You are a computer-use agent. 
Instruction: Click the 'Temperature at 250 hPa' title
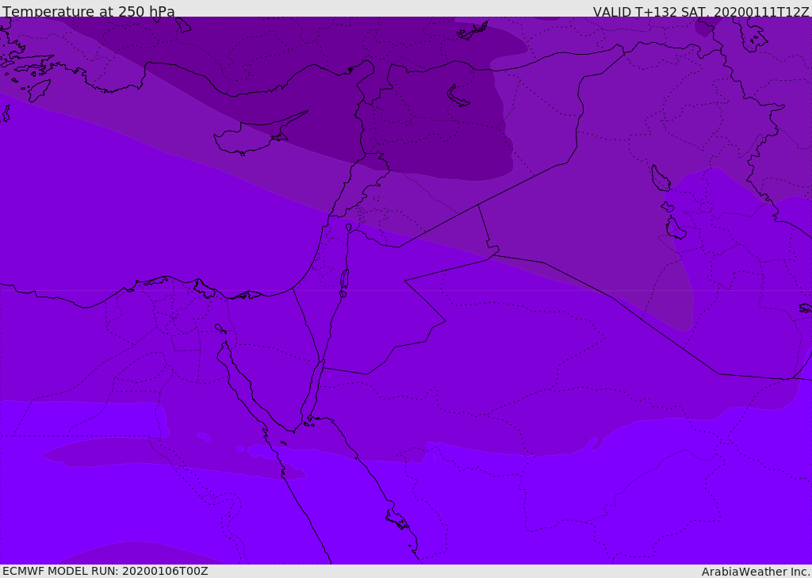pyautogui.click(x=89, y=11)
